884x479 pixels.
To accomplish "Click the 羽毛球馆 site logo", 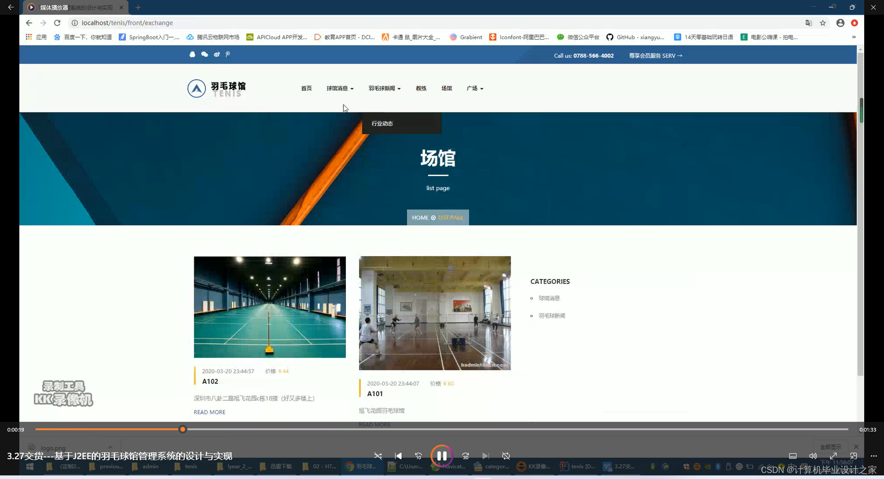I will coord(217,88).
